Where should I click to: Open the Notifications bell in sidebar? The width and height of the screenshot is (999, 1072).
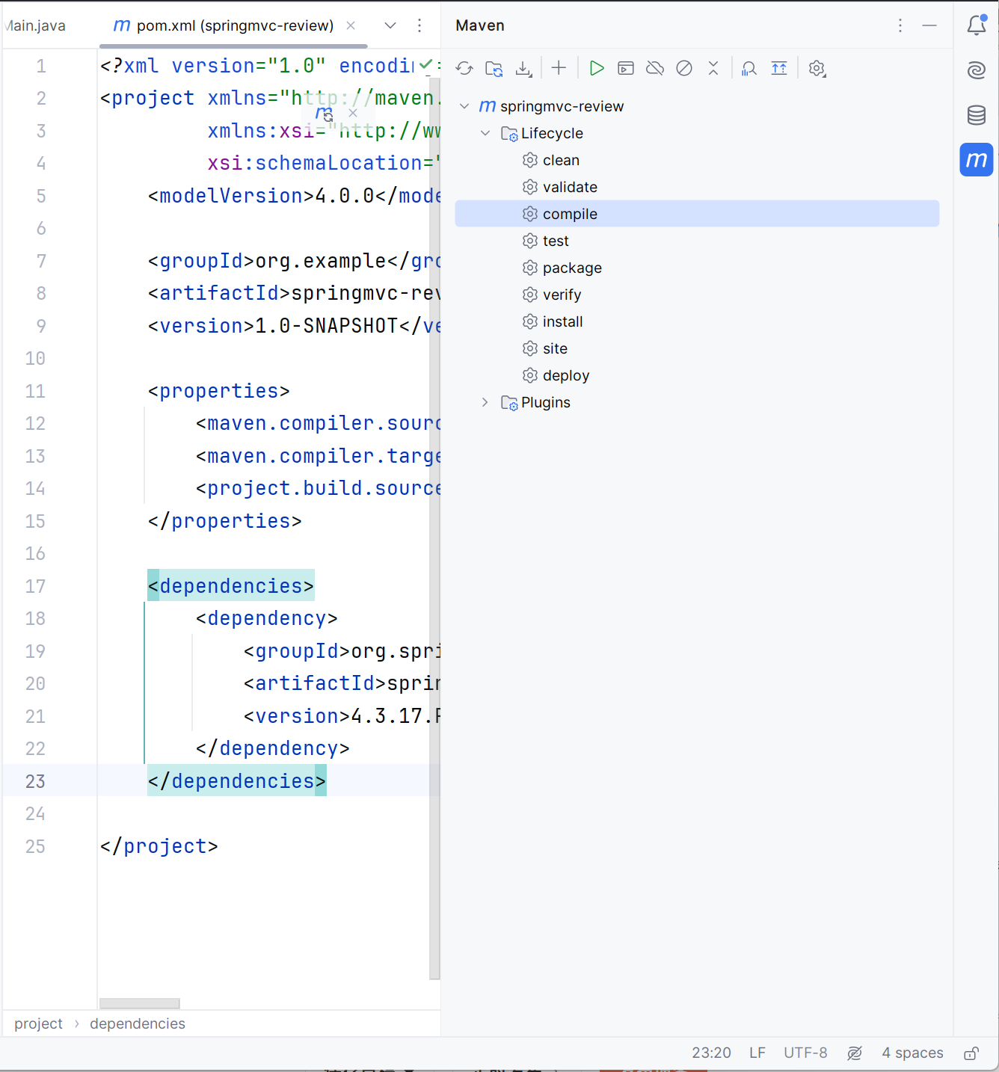(977, 25)
